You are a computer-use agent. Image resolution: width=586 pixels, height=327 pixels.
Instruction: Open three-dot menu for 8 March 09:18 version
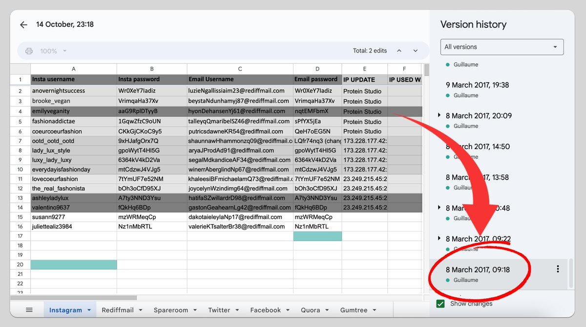(x=558, y=269)
